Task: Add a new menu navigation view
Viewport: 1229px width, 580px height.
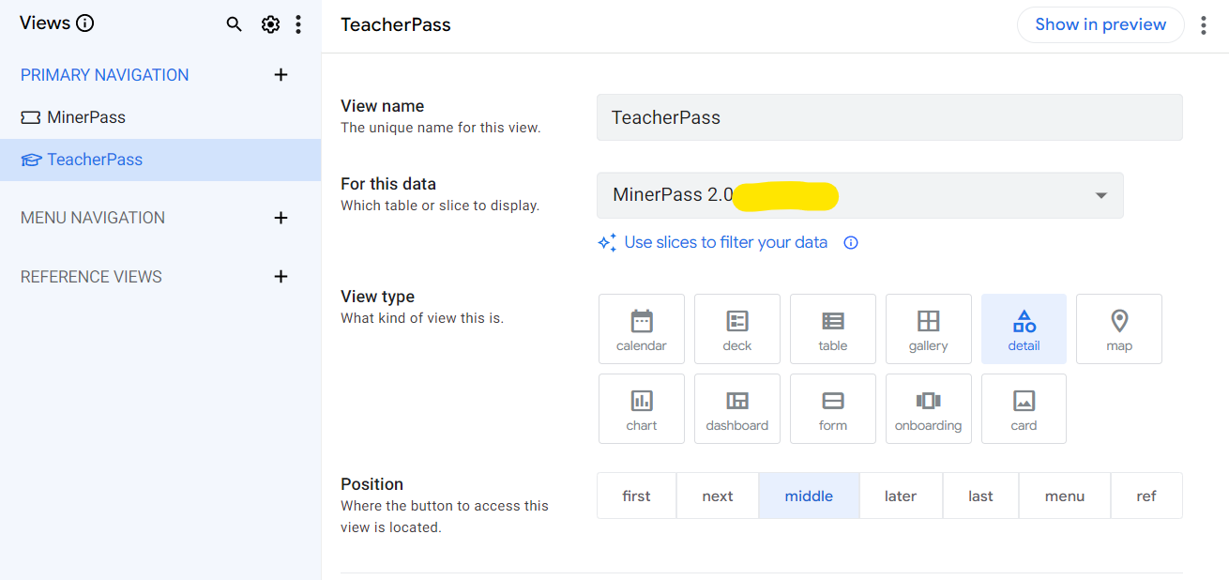Action: (x=281, y=218)
